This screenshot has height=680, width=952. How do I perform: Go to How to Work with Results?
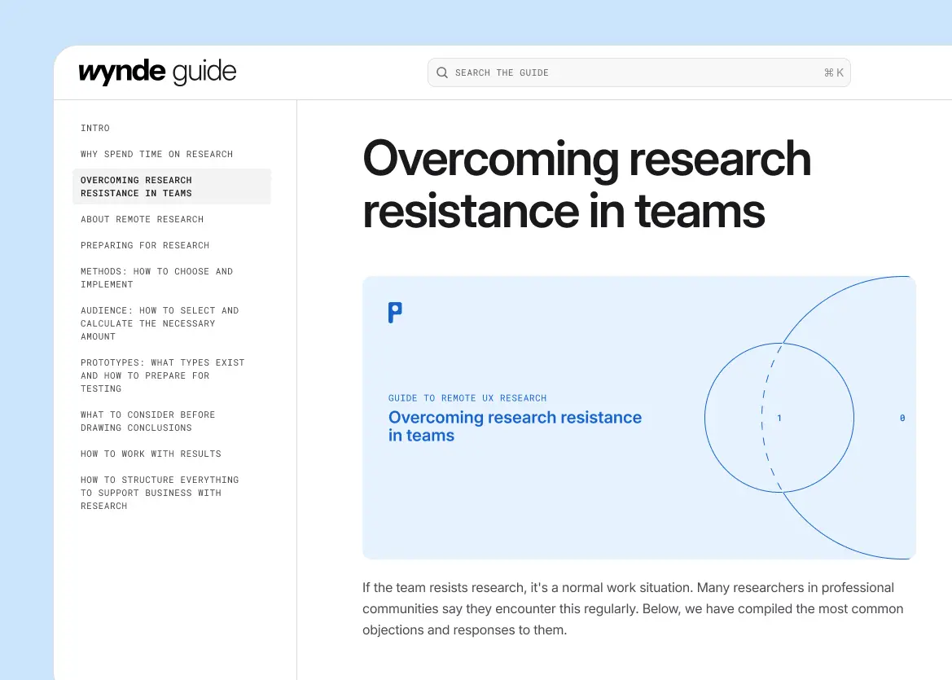[x=151, y=454]
